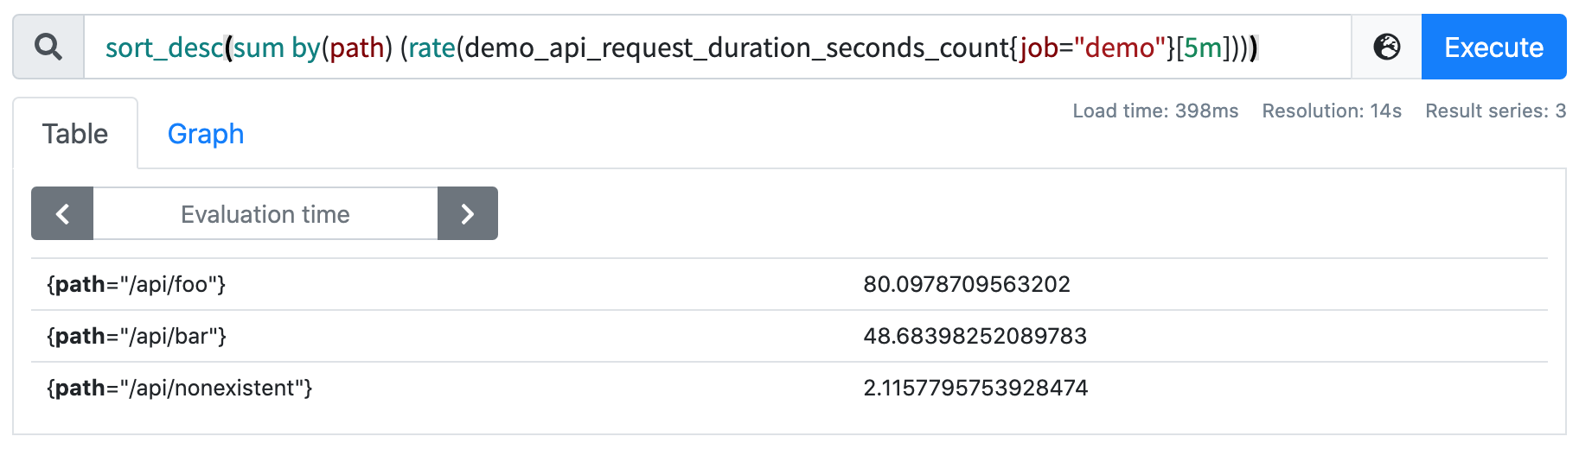Click the search magnifier icon
This screenshot has width=1579, height=449.
point(48,47)
